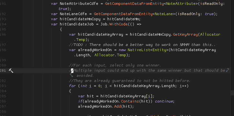This screenshot has width=234, height=116.
Task: Click the 'WithCode' method on line 194
Action: 119,24
